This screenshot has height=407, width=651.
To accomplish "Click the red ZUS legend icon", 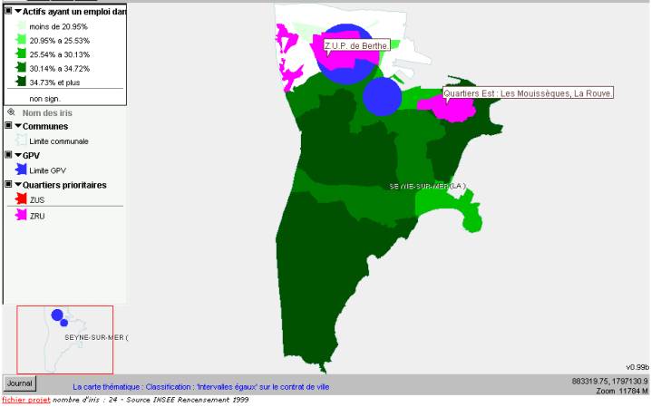I will point(21,199).
